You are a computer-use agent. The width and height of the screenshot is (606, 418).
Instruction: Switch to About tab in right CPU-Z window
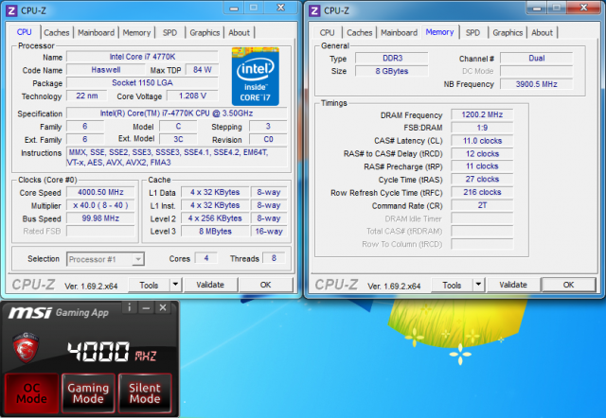pyautogui.click(x=543, y=33)
